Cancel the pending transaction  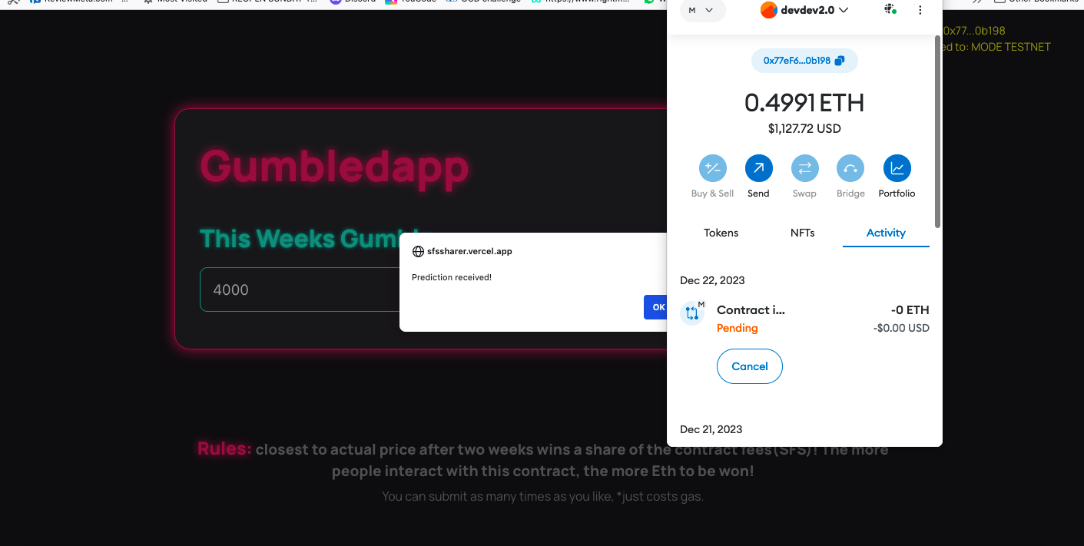point(749,366)
